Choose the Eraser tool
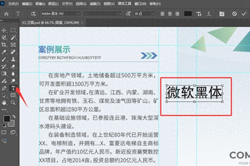This screenshot has width=250, height=166. 13,66
